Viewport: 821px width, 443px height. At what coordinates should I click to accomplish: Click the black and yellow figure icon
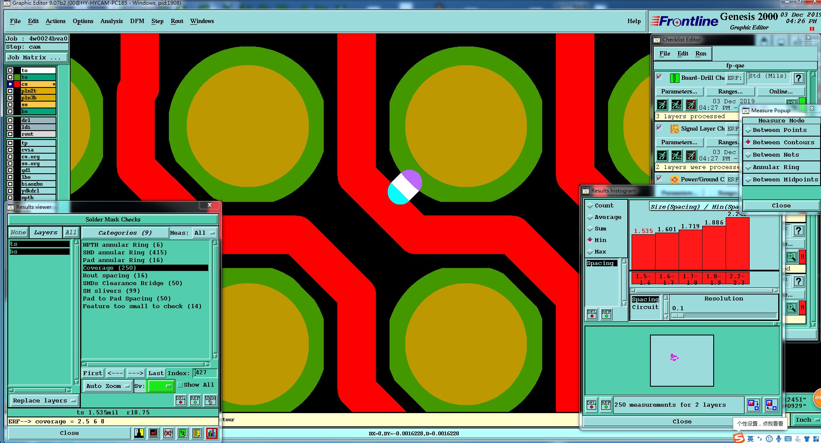pos(139,433)
